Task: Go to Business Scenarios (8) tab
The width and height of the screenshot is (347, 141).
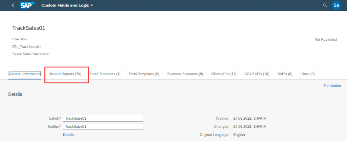Action: coord(185,74)
